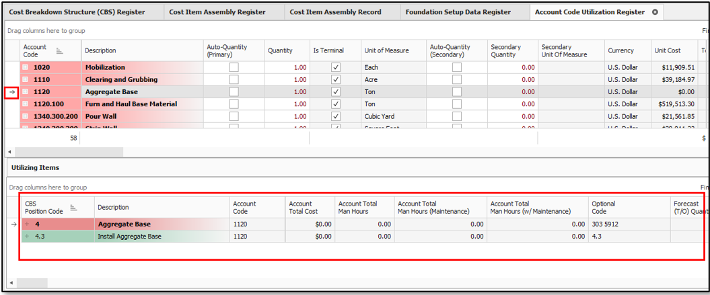Viewport: 710px width, 295px height.
Task: Click left scroll arrow of Utilizing Items grid
Action: click(x=9, y=283)
